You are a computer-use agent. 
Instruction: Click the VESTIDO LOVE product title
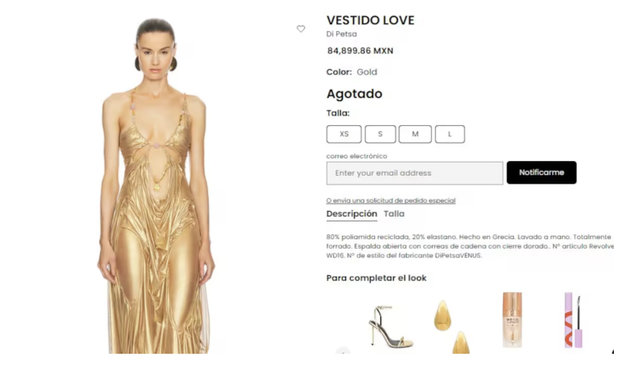tap(370, 20)
